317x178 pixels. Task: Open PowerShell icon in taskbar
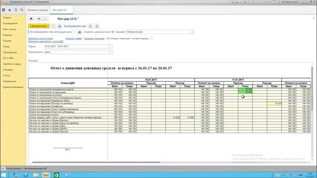click(x=26, y=175)
